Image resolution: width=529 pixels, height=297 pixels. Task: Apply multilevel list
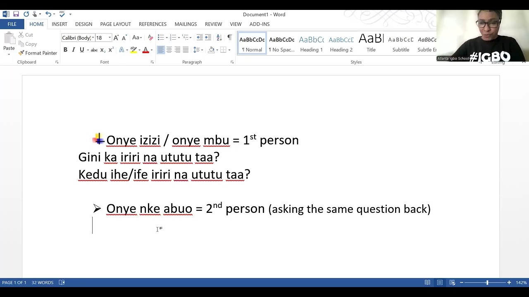pyautogui.click(x=185, y=38)
